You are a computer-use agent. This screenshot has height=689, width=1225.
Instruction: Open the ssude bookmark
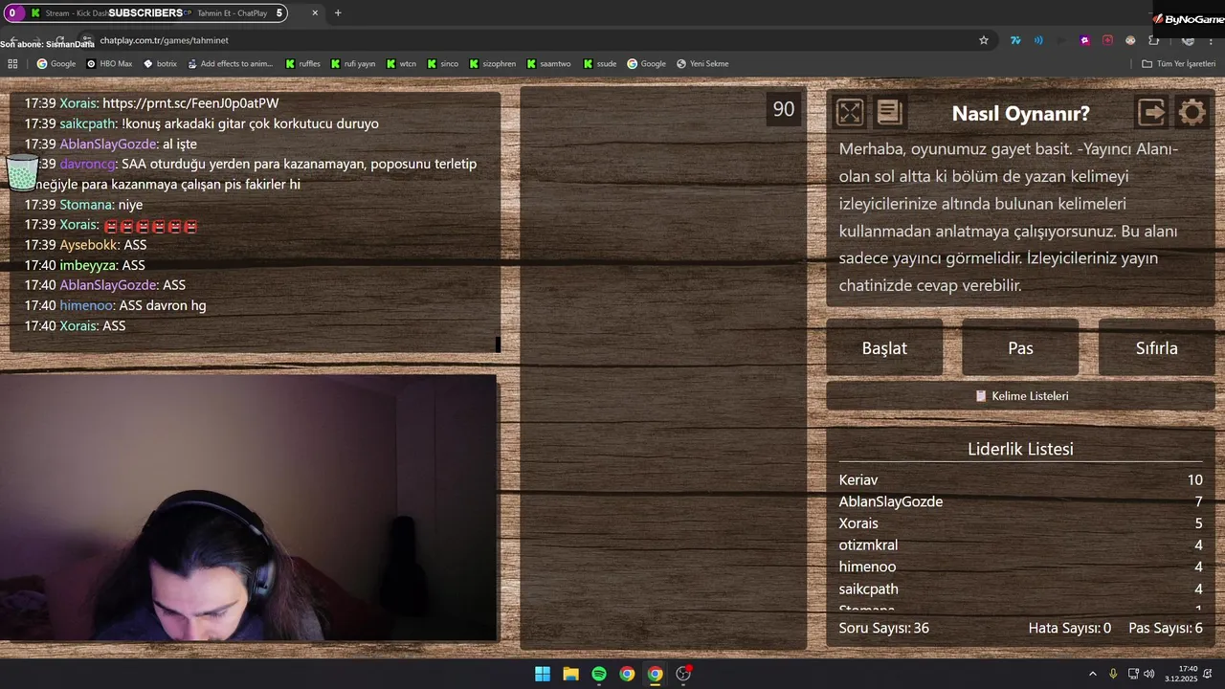pos(599,64)
